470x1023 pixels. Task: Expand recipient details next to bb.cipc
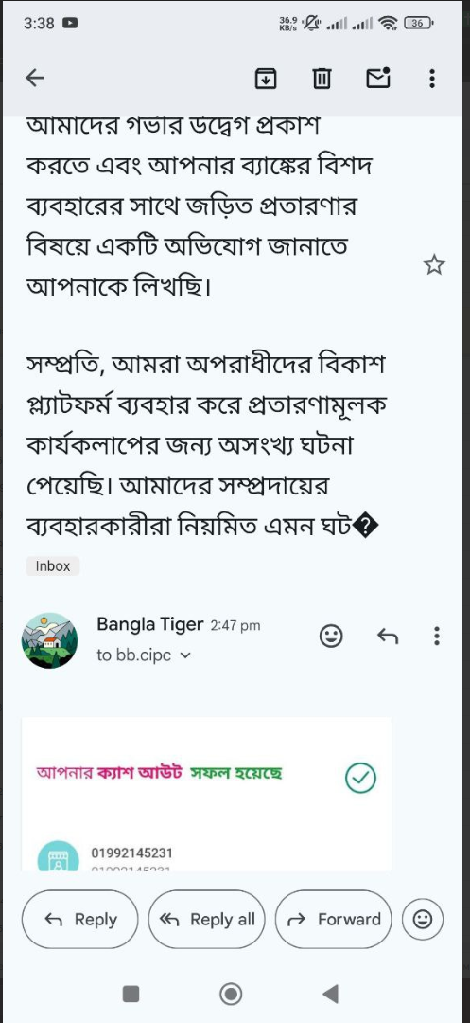(x=184, y=655)
